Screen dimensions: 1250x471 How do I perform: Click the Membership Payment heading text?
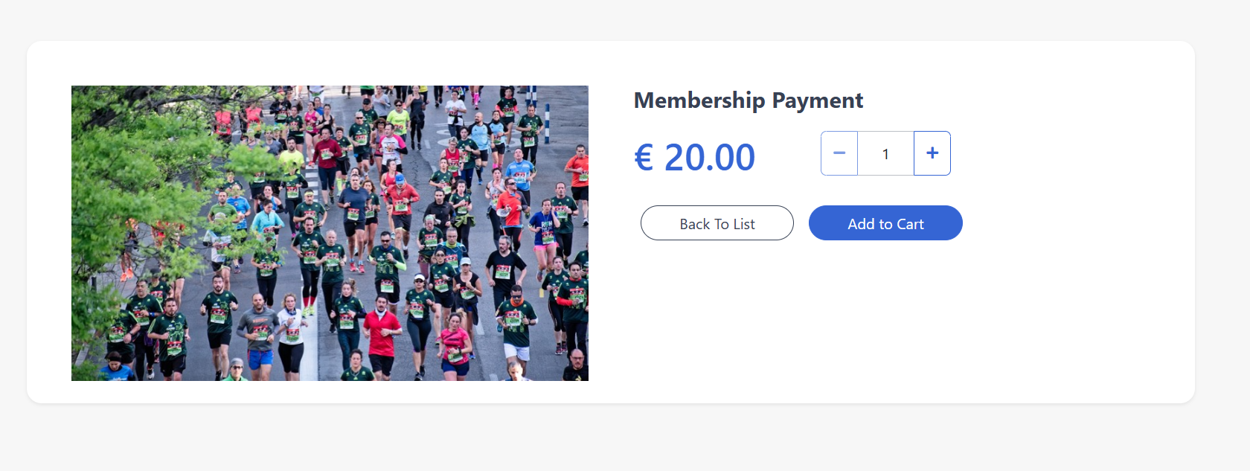(x=748, y=100)
